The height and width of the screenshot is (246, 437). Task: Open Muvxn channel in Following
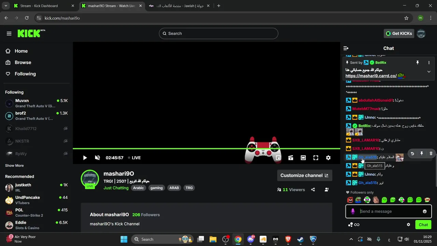[x=36, y=104]
